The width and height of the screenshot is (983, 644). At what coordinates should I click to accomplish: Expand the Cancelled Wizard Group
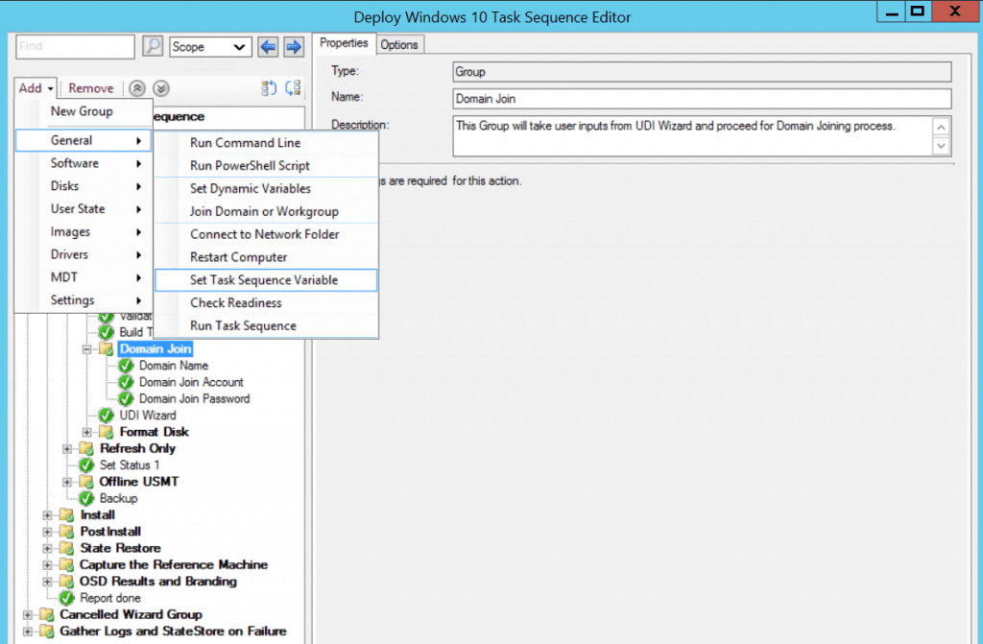point(28,615)
